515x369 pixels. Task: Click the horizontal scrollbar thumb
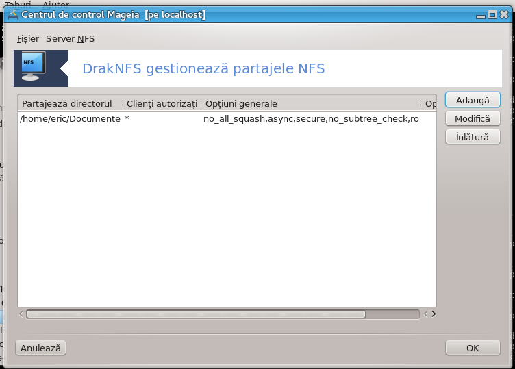[196, 314]
